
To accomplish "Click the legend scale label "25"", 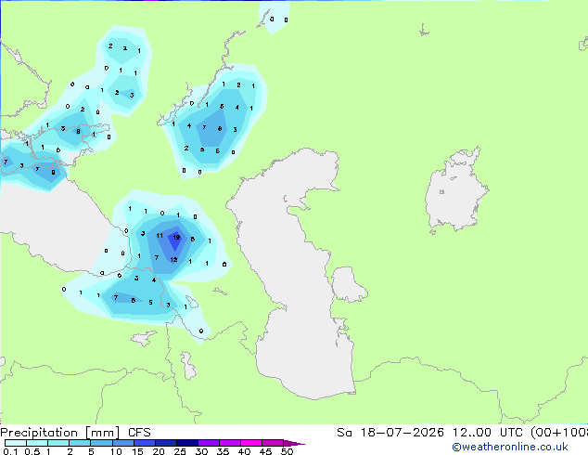I will (180, 451).
